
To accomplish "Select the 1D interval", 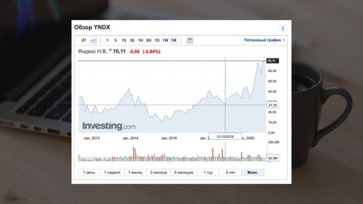I will click(157, 40).
